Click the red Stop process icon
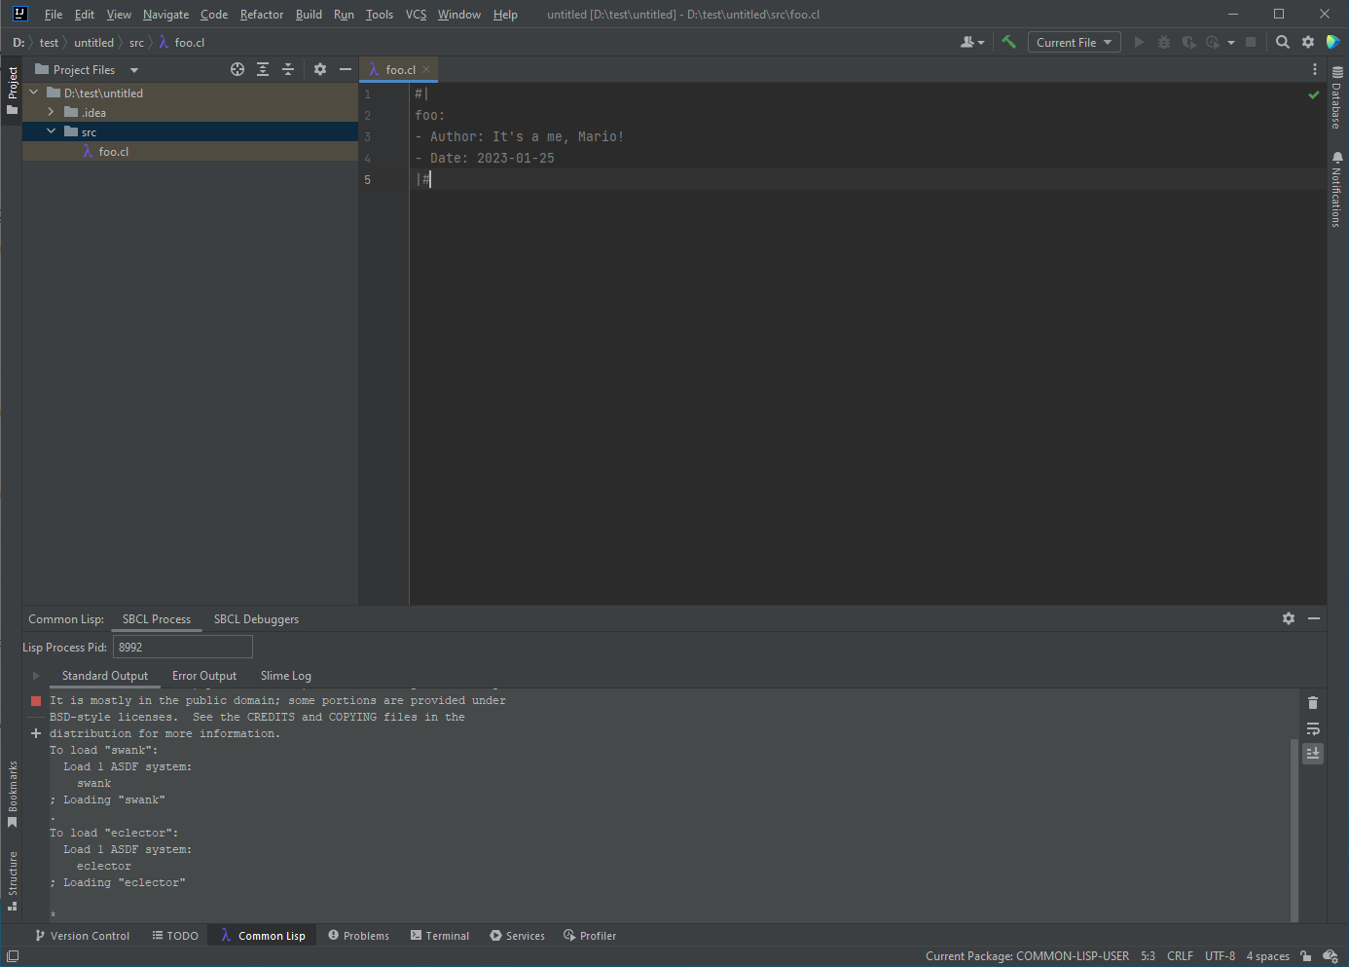This screenshot has height=967, width=1349. coord(36,701)
